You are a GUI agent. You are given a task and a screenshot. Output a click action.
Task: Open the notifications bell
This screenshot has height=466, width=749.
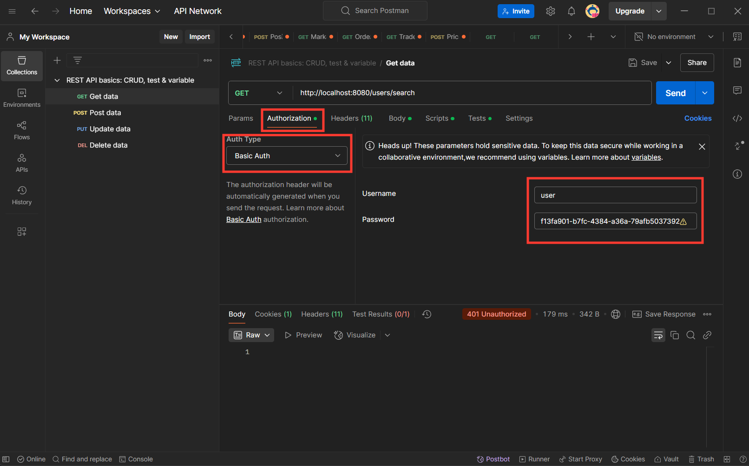click(572, 11)
